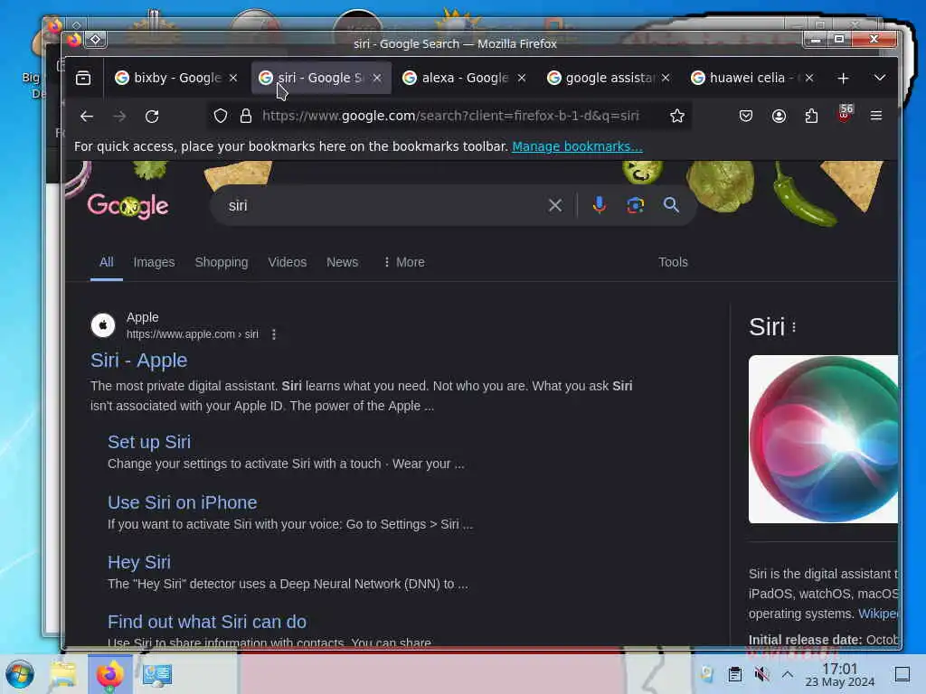Open Set up Siri link
The width and height of the screenshot is (926, 694).
click(x=149, y=441)
